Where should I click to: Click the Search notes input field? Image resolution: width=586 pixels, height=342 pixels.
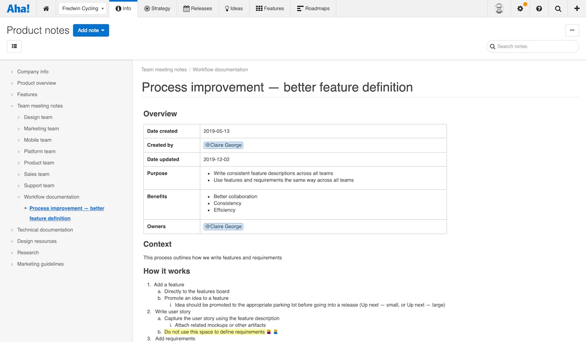[x=532, y=46]
